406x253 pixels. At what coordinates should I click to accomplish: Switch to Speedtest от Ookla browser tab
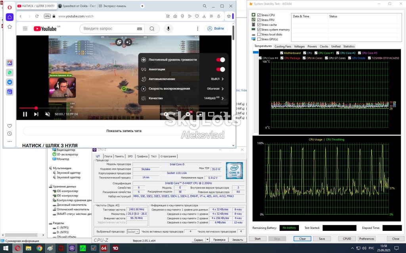click(x=77, y=6)
